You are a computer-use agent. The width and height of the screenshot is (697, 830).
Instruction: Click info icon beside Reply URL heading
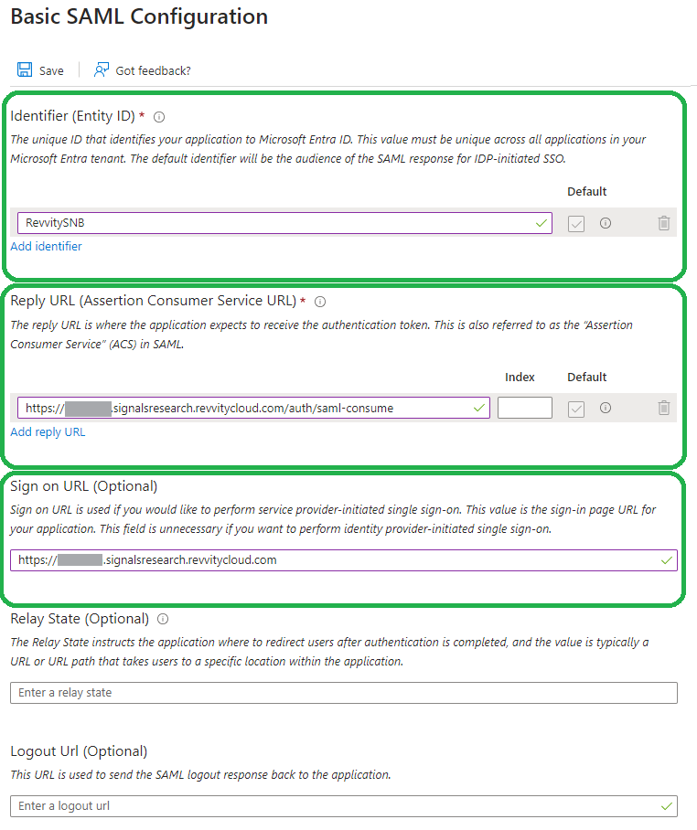coord(320,302)
